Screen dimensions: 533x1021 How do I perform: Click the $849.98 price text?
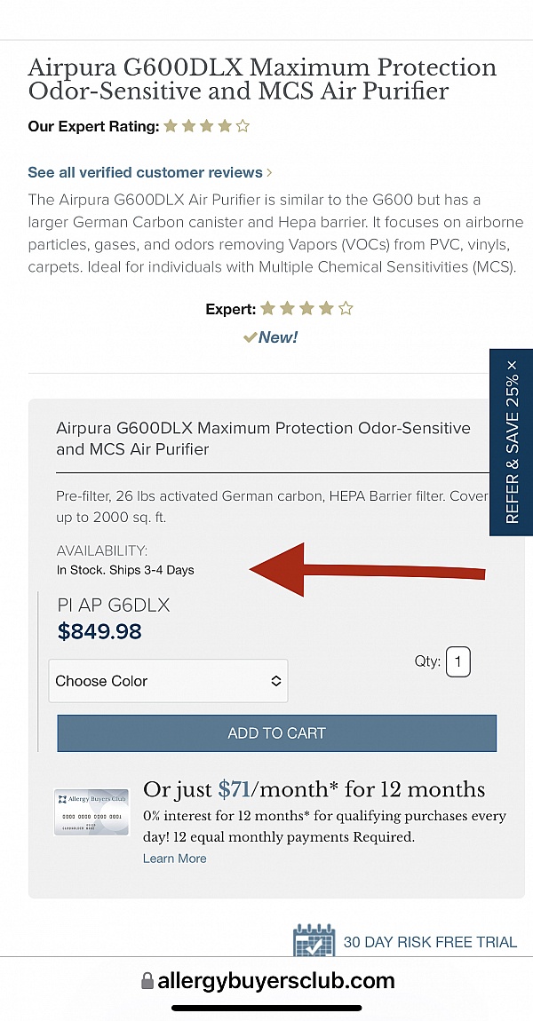99,631
